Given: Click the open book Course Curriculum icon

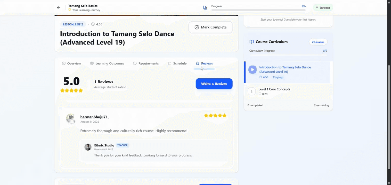Looking at the screenshot, I should pyautogui.click(x=252, y=42).
